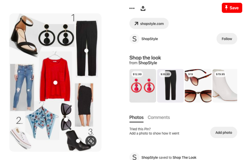Click the product dot on black pants
The height and width of the screenshot is (160, 245).
tap(86, 51)
